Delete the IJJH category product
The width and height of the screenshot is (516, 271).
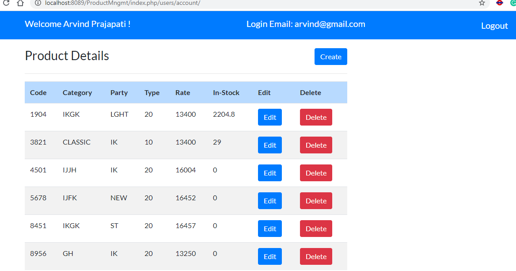click(x=316, y=173)
